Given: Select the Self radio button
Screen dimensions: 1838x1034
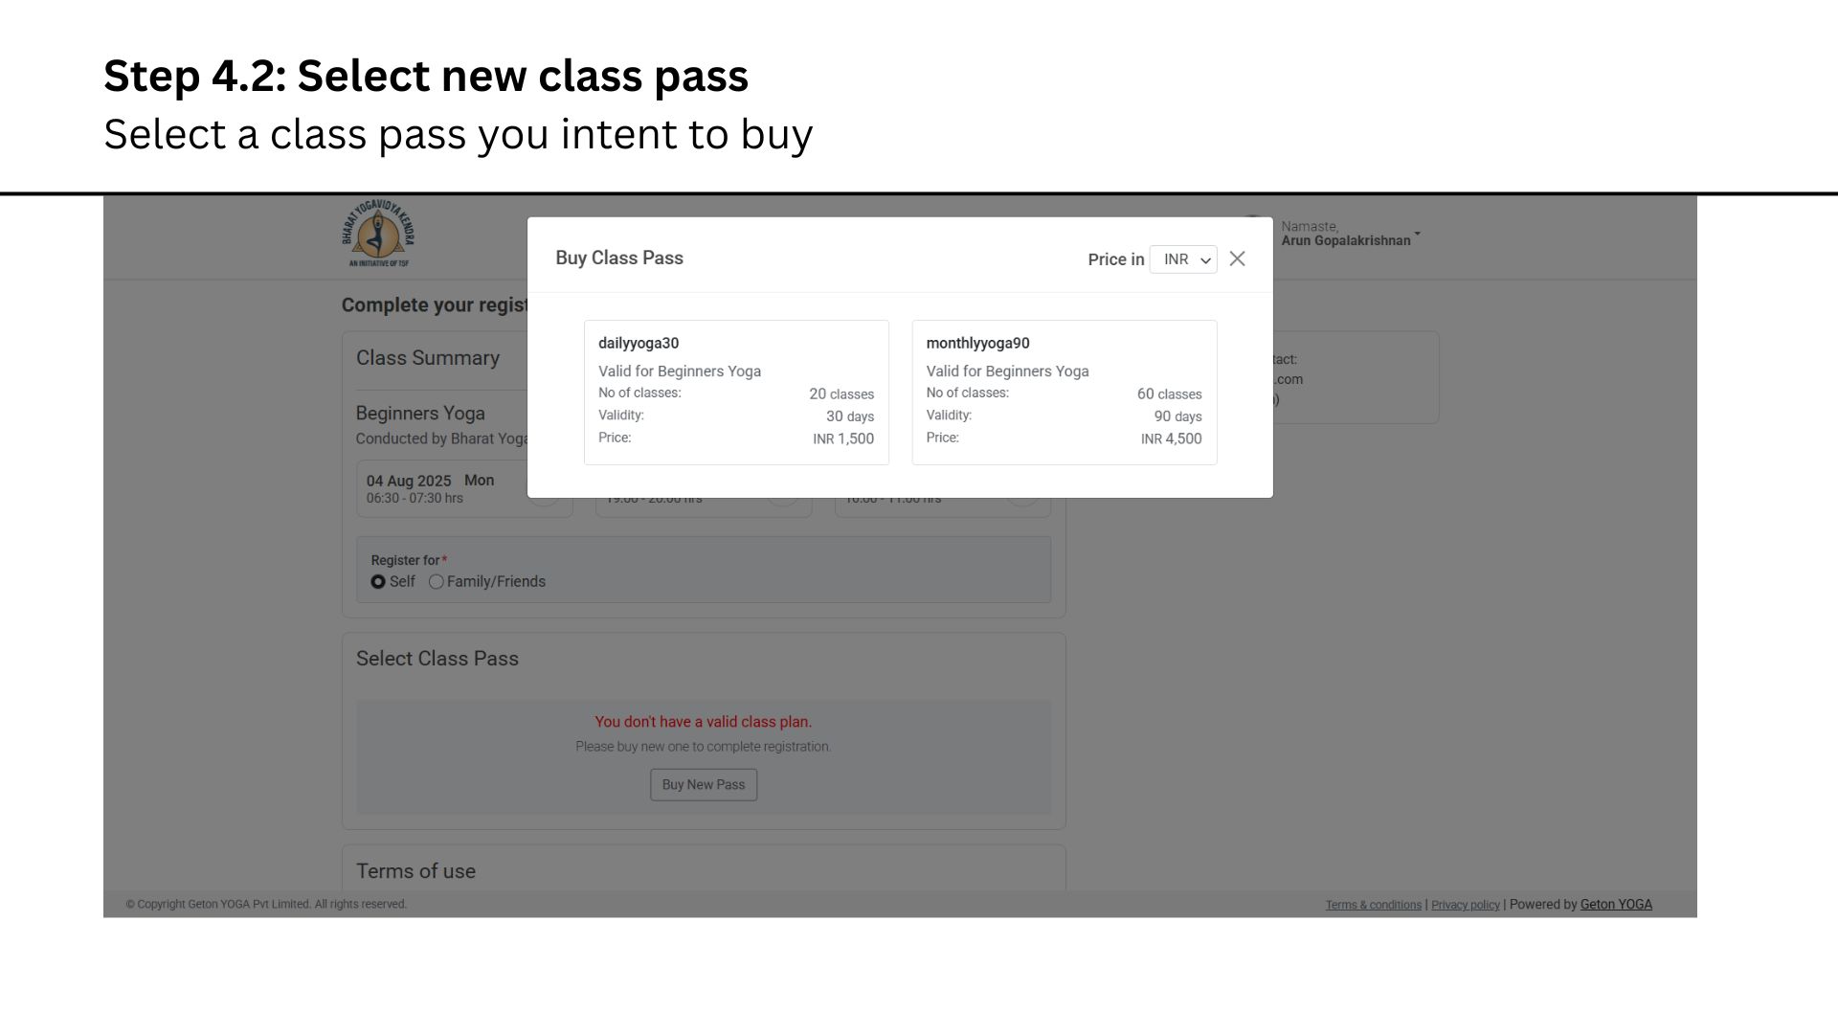Looking at the screenshot, I should tap(378, 582).
